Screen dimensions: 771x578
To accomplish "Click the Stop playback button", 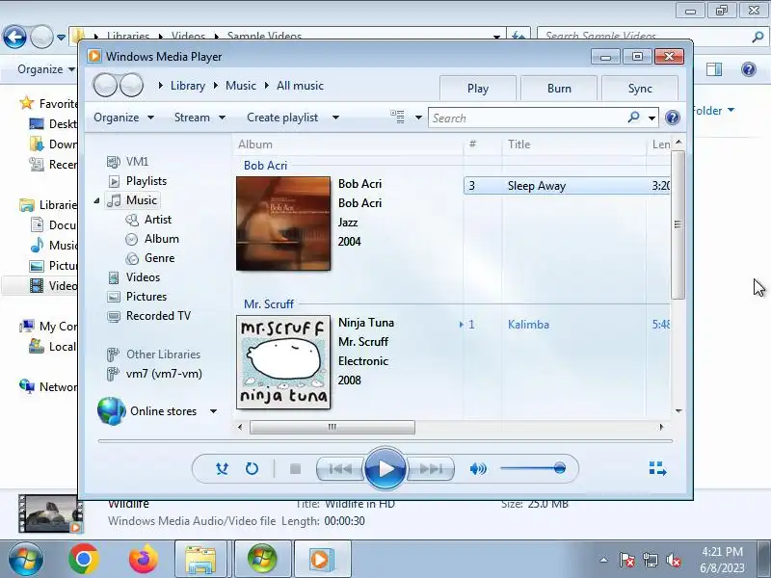I will [295, 469].
